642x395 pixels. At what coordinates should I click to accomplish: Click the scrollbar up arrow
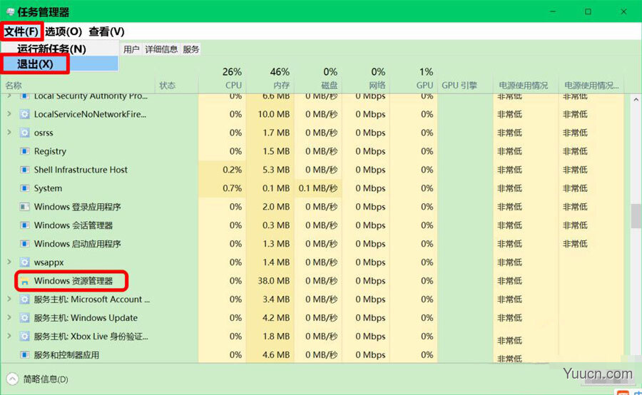click(636, 99)
